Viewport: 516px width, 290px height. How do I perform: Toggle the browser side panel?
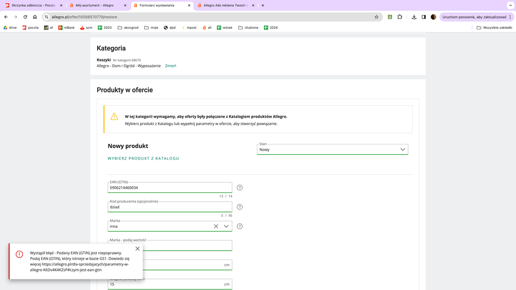pyautogui.click(x=424, y=17)
